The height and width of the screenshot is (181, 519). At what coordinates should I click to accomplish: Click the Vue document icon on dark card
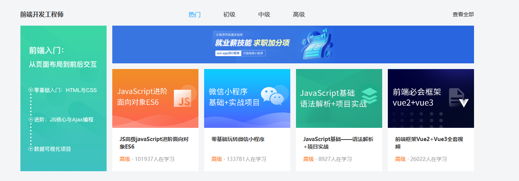coord(459,98)
